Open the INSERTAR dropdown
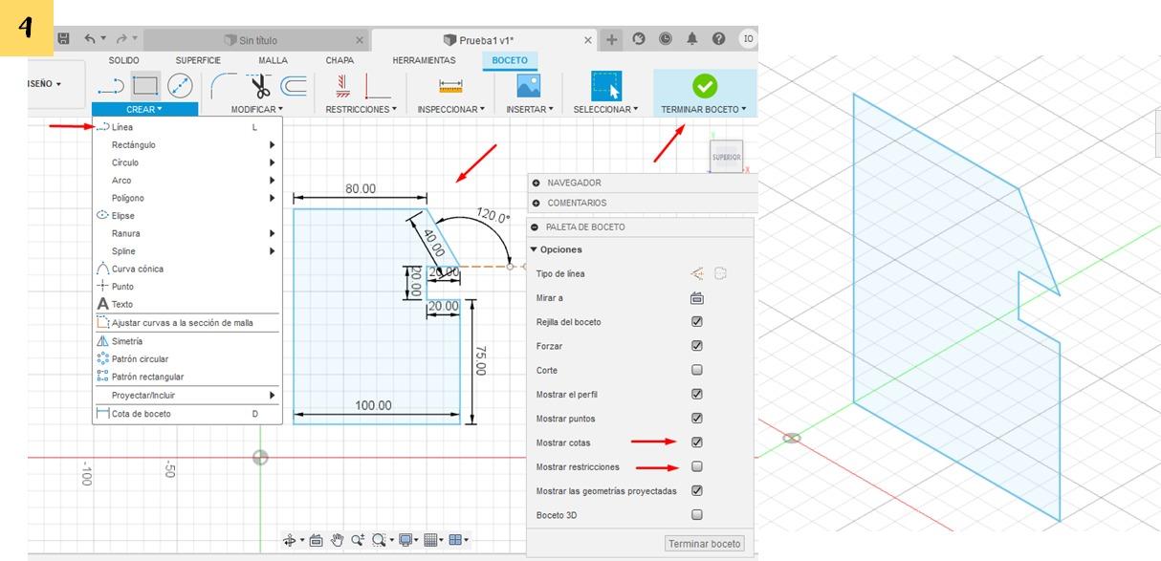 coord(530,109)
